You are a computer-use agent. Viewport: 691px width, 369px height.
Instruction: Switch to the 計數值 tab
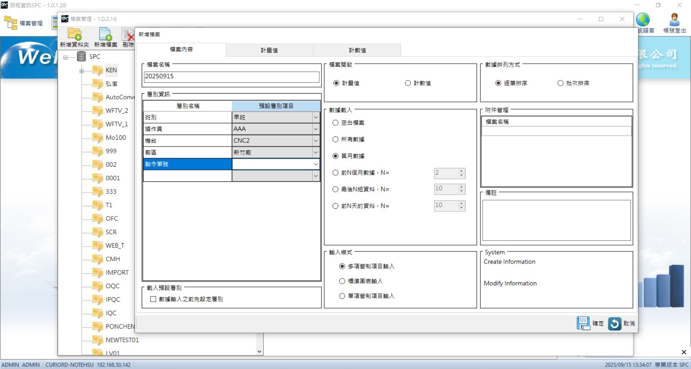(356, 50)
